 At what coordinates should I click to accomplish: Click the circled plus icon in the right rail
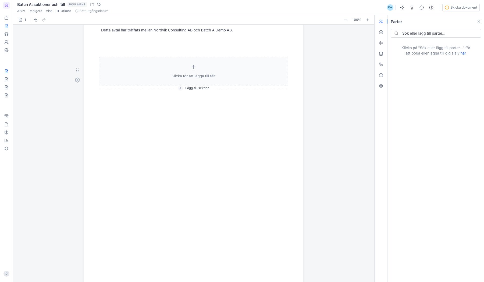[381, 32]
